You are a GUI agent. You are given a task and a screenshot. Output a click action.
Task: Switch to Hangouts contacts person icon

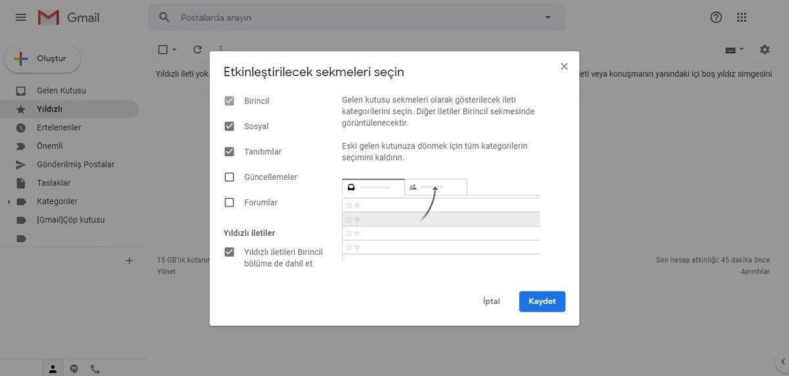[53, 369]
